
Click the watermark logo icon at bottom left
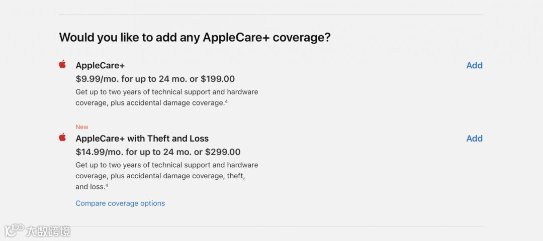coord(15,230)
